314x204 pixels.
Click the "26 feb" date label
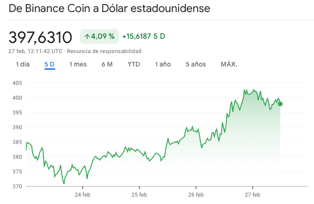click(196, 194)
